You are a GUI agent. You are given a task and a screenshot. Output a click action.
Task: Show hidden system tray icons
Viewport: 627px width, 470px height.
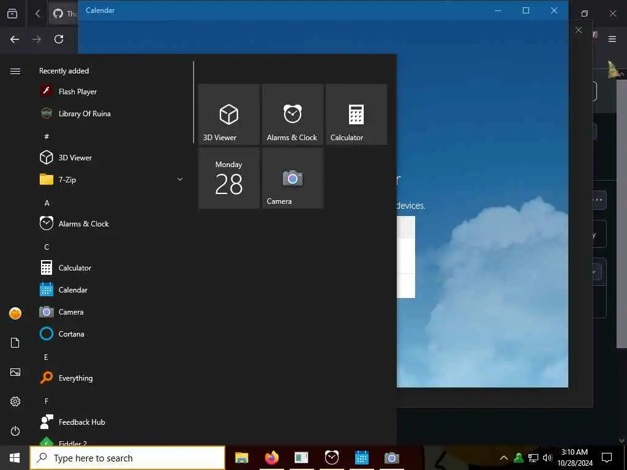[x=504, y=458]
